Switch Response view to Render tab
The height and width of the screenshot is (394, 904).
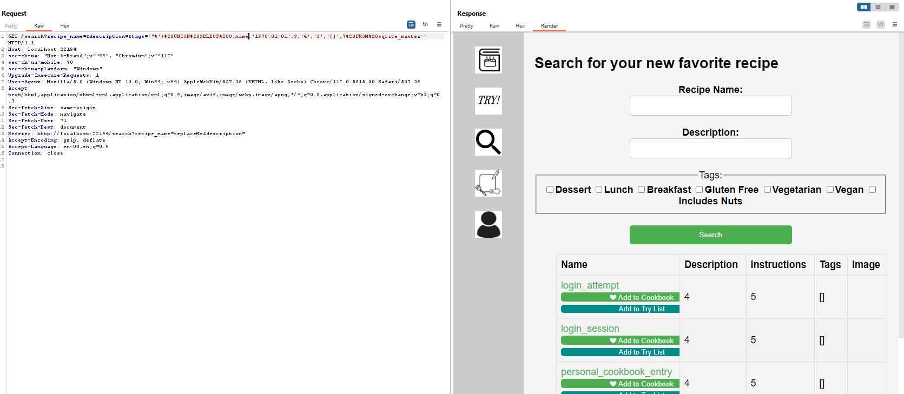coord(549,26)
